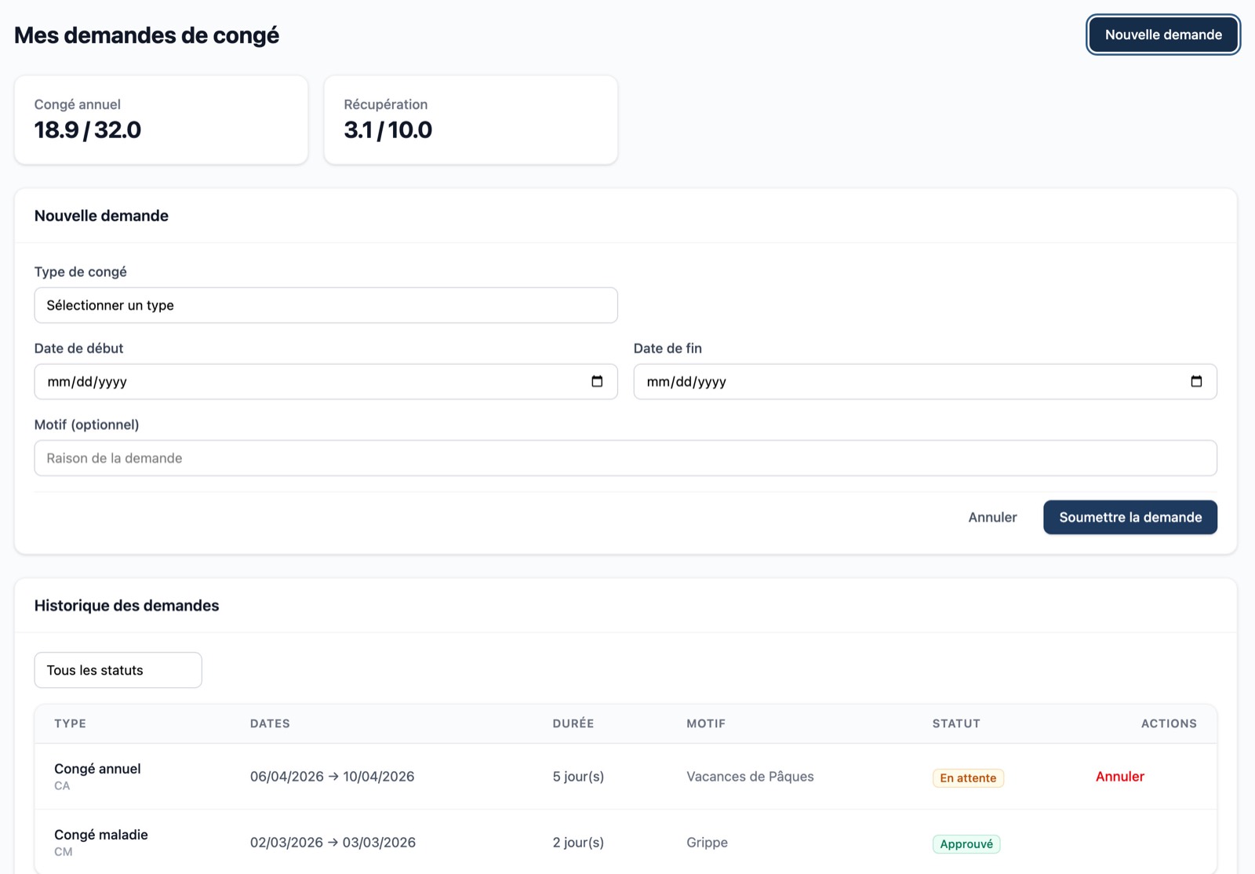Click the Grippe motif cell
Screen dimensions: 1255x874
pyautogui.click(x=707, y=842)
